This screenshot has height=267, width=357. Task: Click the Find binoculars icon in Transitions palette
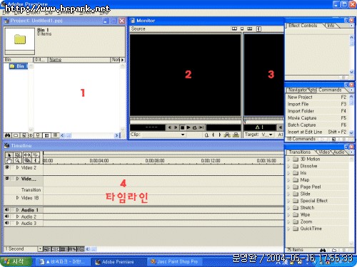click(323, 250)
